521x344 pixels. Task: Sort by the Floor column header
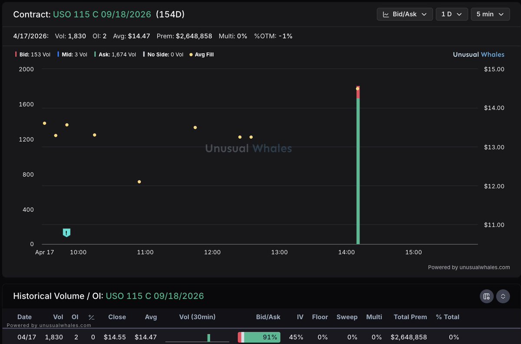click(320, 317)
